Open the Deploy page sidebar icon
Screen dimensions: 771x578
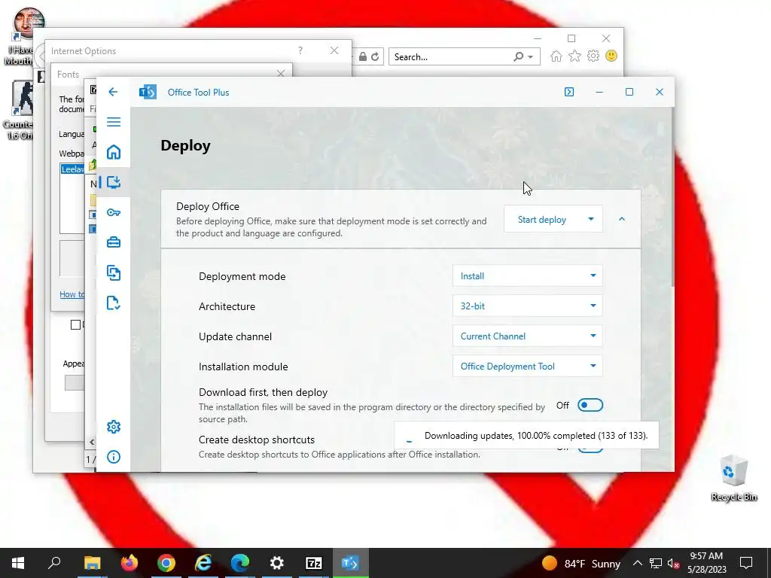(x=114, y=182)
